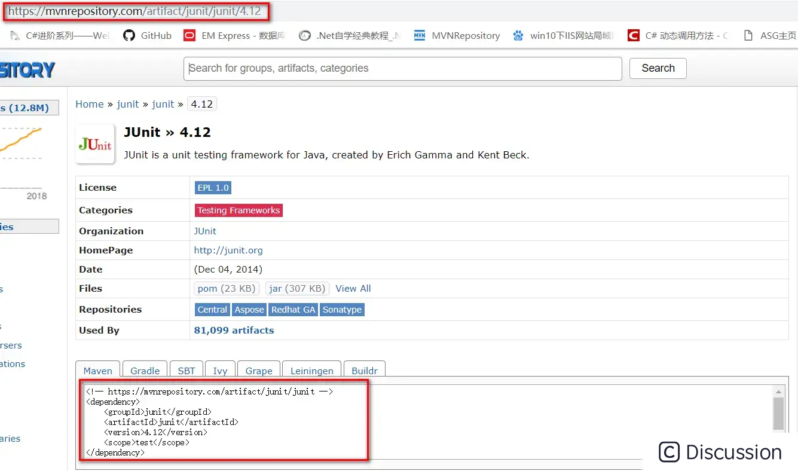Switch to the Grape tab

tap(259, 371)
